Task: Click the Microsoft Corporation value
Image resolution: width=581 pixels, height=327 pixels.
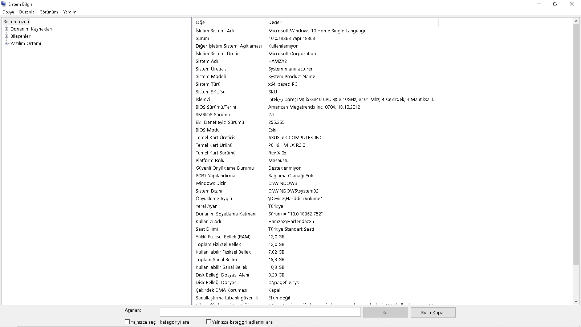Action: [292, 54]
